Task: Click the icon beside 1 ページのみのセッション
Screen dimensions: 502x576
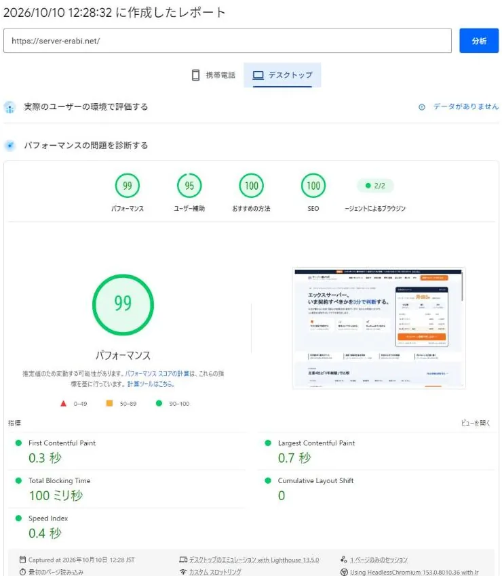Action: [x=344, y=560]
